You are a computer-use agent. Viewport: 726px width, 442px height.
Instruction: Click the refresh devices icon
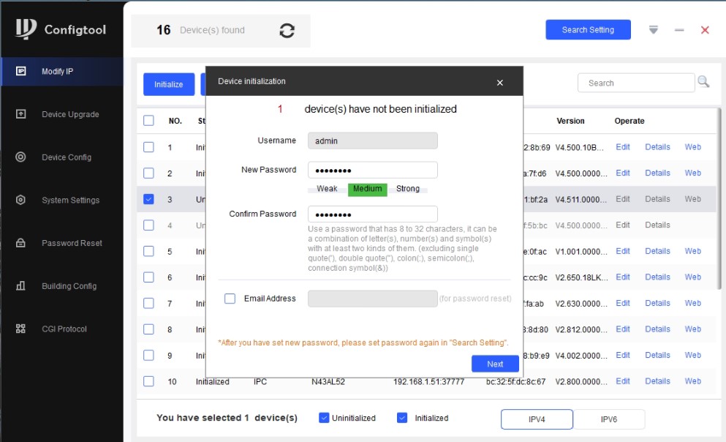pos(287,31)
